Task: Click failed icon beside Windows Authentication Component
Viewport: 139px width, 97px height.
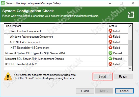Action: click(x=110, y=36)
